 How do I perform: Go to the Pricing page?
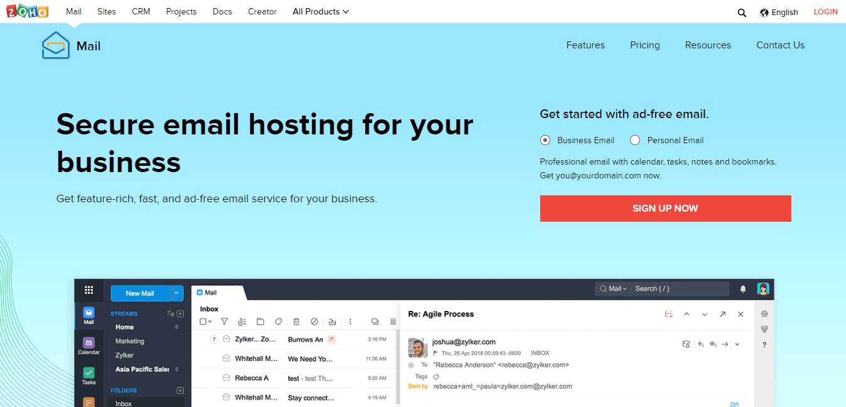645,45
